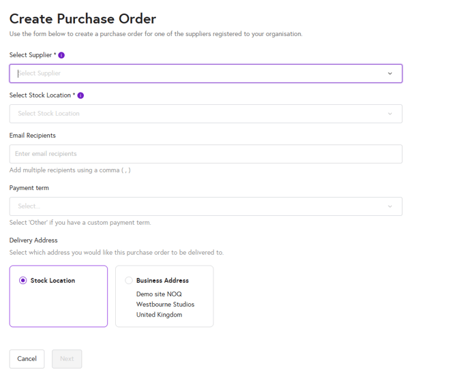469x374 pixels.
Task: Click the Delivery Address label
Action: tap(33, 240)
